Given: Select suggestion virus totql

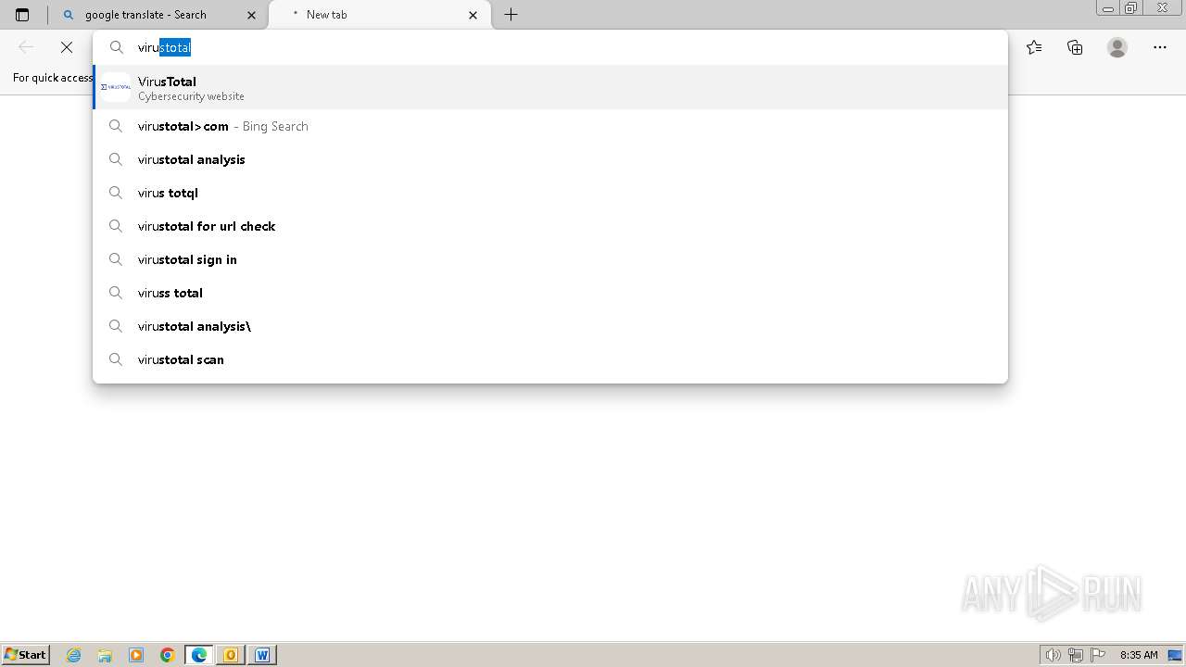Looking at the screenshot, I should pos(550,193).
